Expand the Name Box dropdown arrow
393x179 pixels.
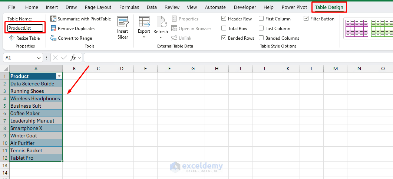[x=39, y=58]
